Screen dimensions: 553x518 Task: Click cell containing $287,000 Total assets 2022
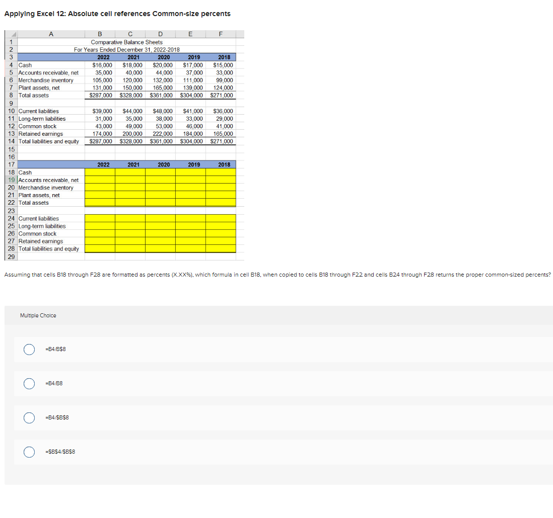click(100, 95)
